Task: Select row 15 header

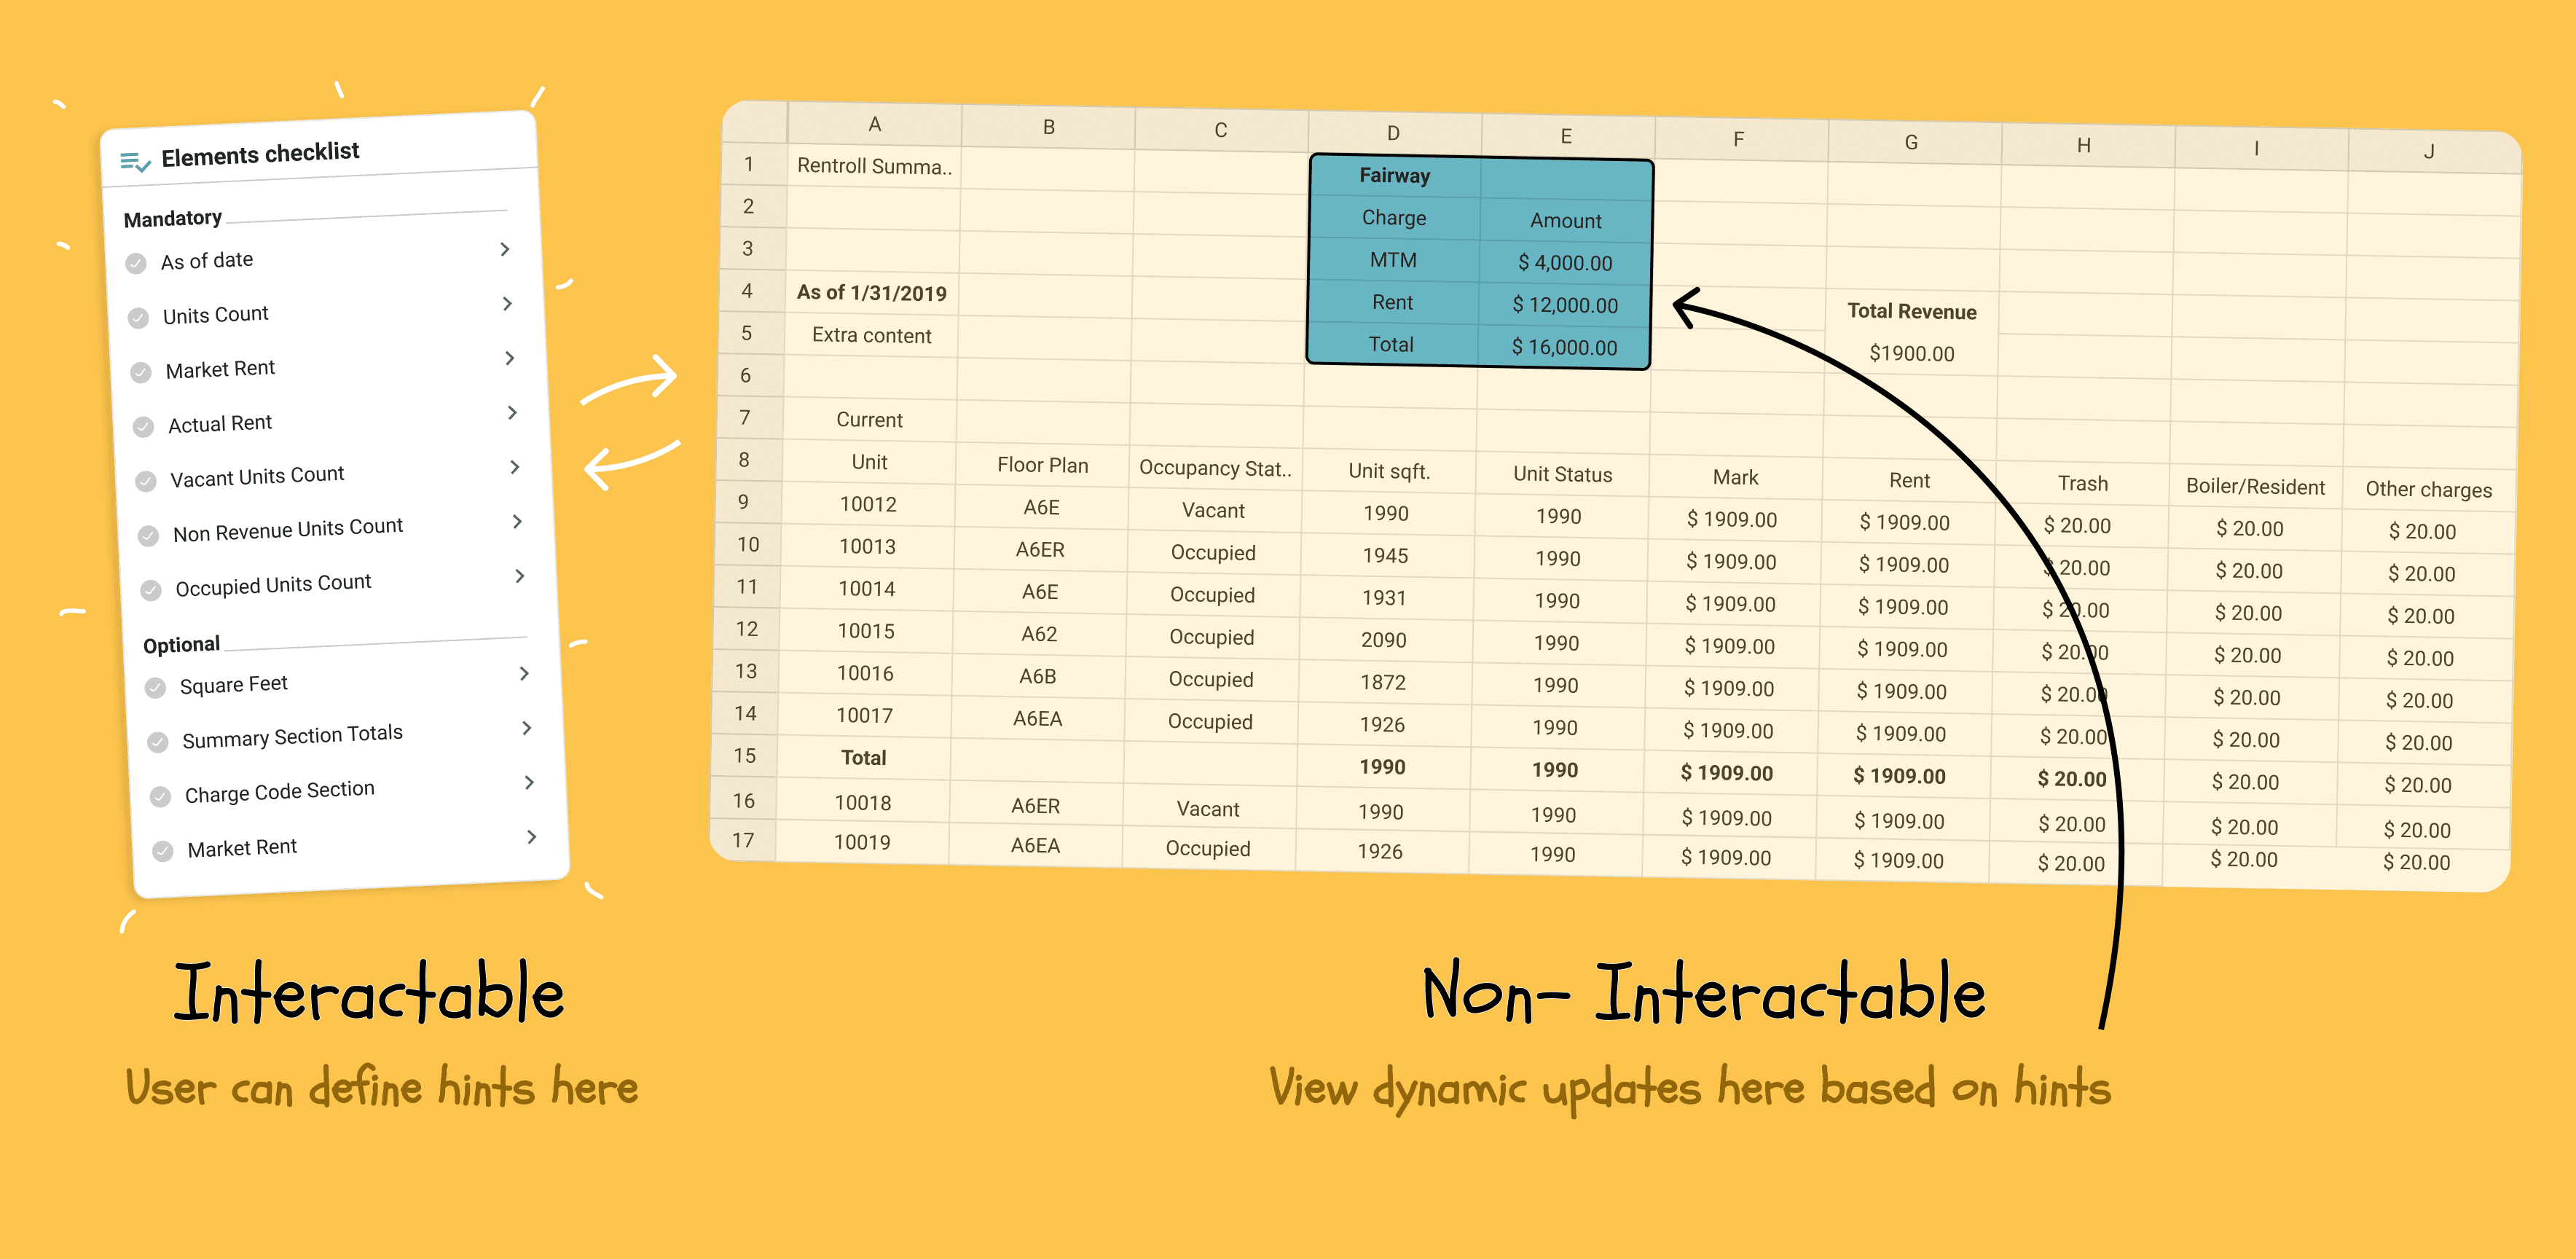Action: tap(744, 756)
